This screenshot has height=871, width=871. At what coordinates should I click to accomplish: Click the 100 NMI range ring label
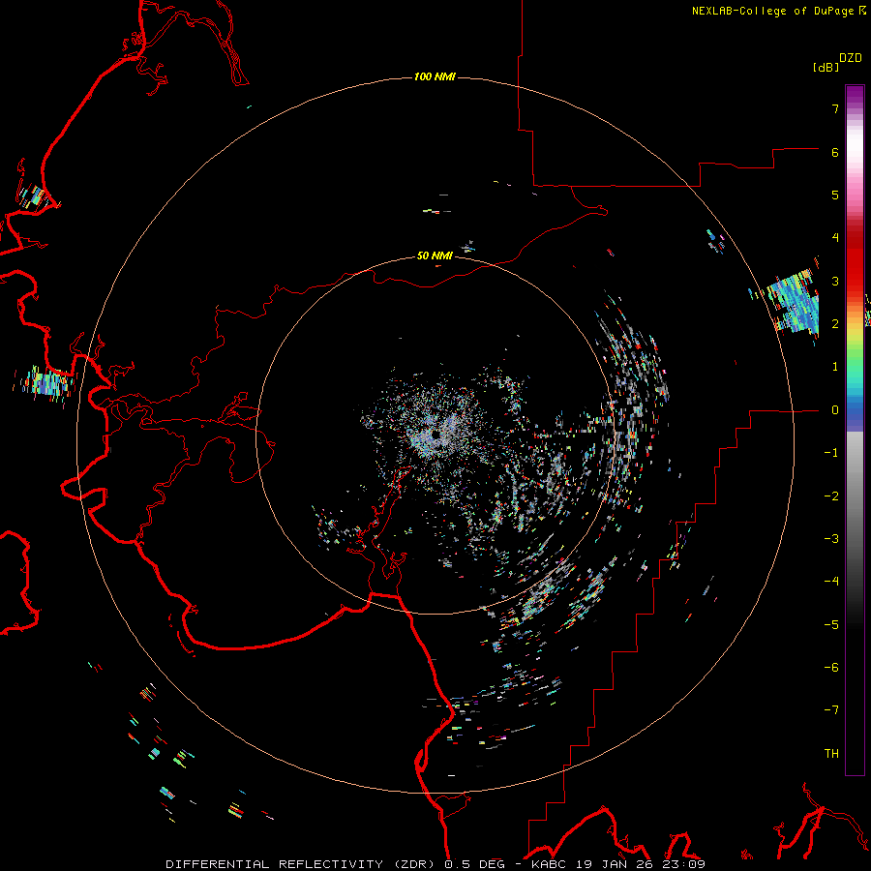tap(435, 76)
